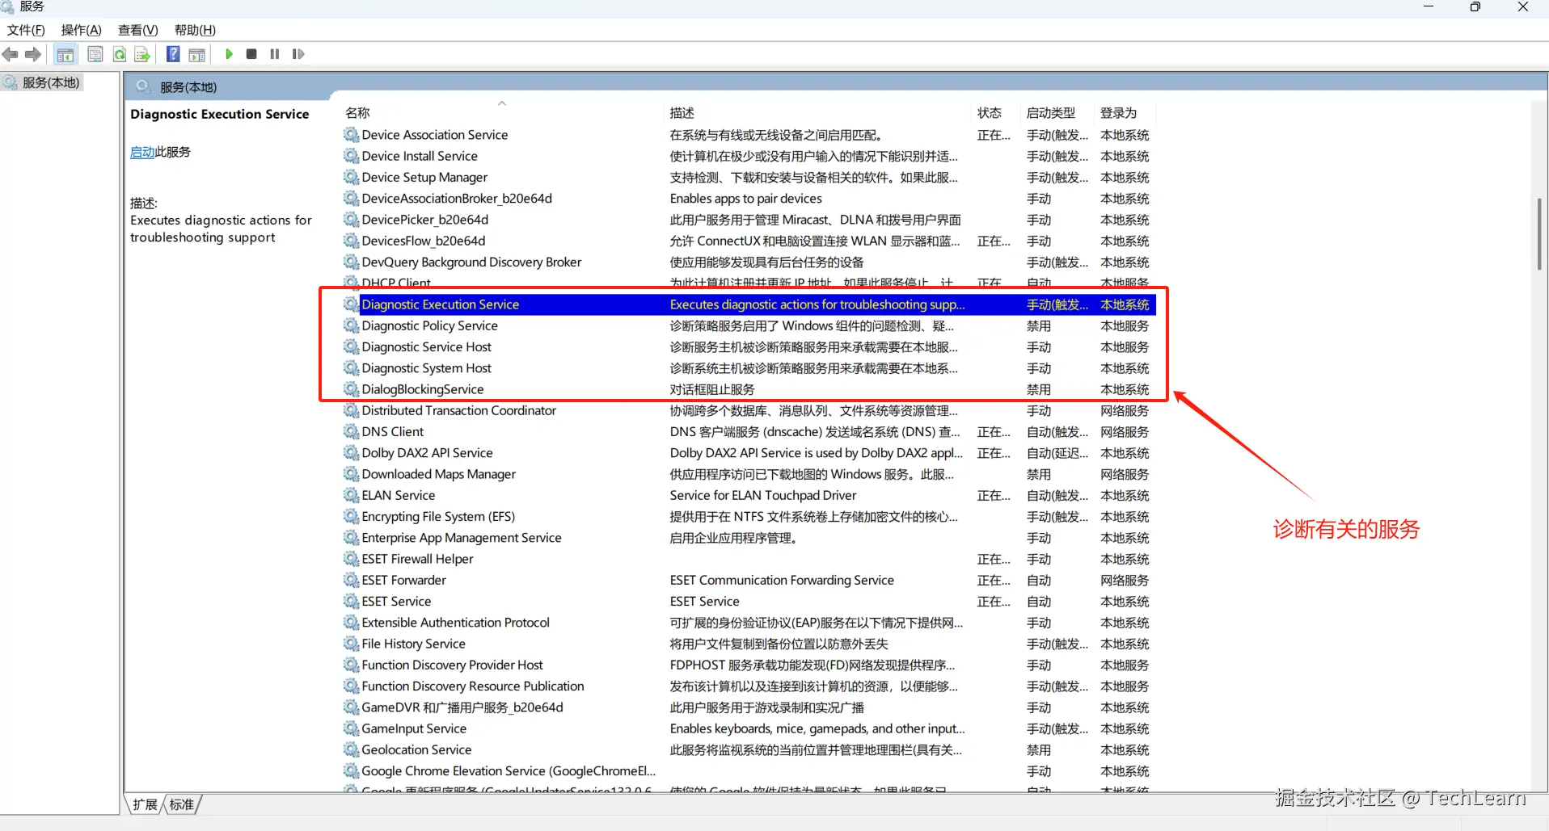The image size is (1549, 831).
Task: Sort services by the 名称 column header
Action: 357,113
